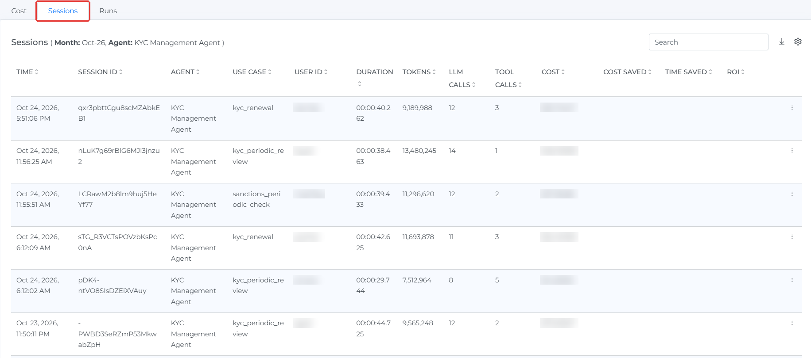The width and height of the screenshot is (811, 358).
Task: Open row menu for session qxr3pbttCgu8scMZAbkEB1
Action: tap(792, 107)
